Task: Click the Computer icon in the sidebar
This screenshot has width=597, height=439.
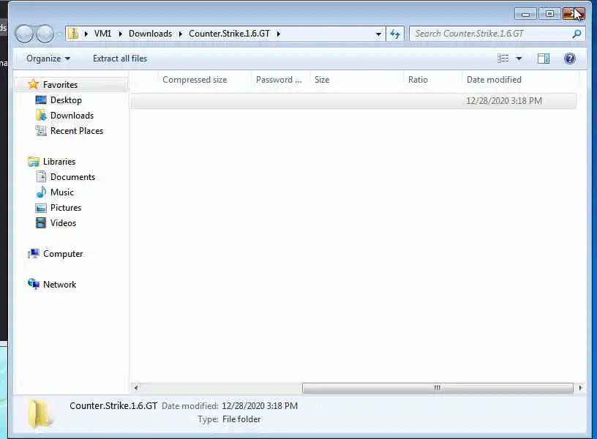Action: [34, 254]
